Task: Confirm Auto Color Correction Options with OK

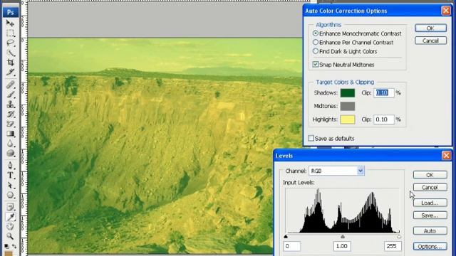Action: (x=430, y=28)
